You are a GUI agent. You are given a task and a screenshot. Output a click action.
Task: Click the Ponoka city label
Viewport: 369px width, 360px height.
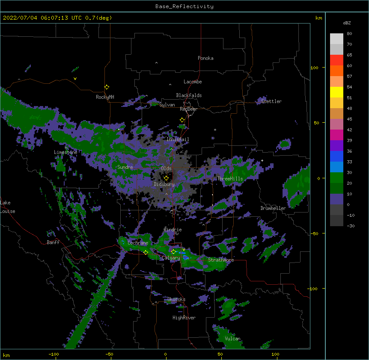click(x=205, y=58)
